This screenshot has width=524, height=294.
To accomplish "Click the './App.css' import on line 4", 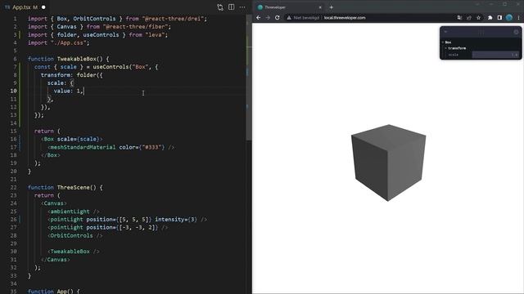I will coord(69,43).
